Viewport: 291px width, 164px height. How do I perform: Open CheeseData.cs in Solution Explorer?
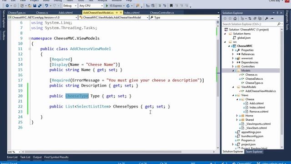point(254,79)
